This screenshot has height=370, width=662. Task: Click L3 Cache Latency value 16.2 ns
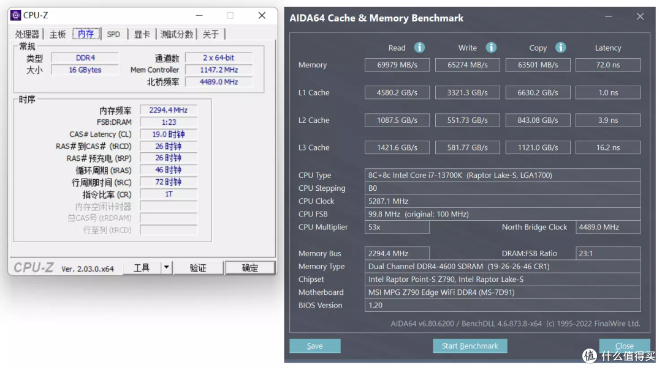[608, 147]
